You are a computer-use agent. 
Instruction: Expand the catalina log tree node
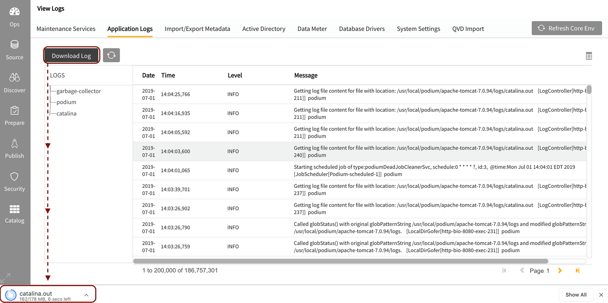[50, 114]
